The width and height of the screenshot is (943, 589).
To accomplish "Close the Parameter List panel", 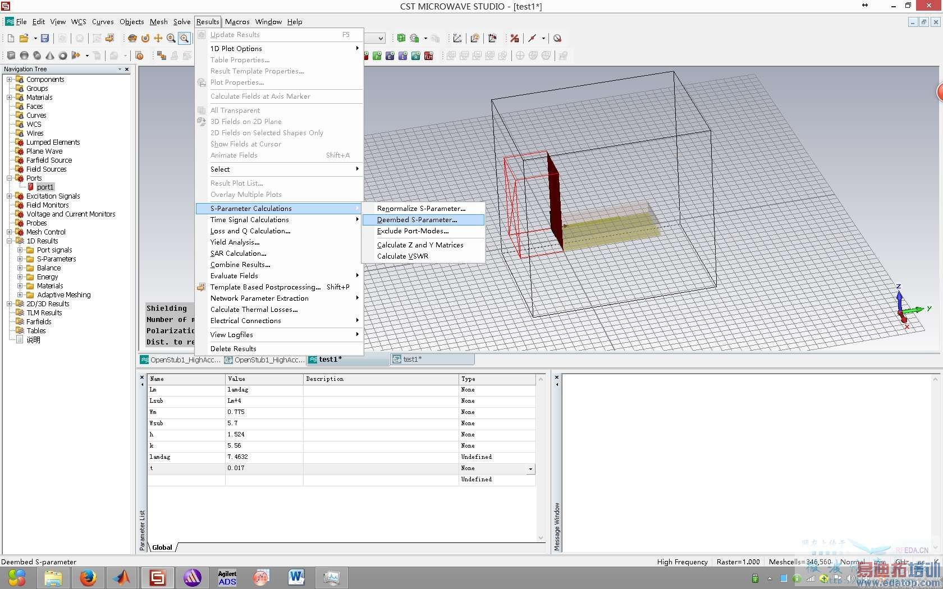I will click(142, 377).
